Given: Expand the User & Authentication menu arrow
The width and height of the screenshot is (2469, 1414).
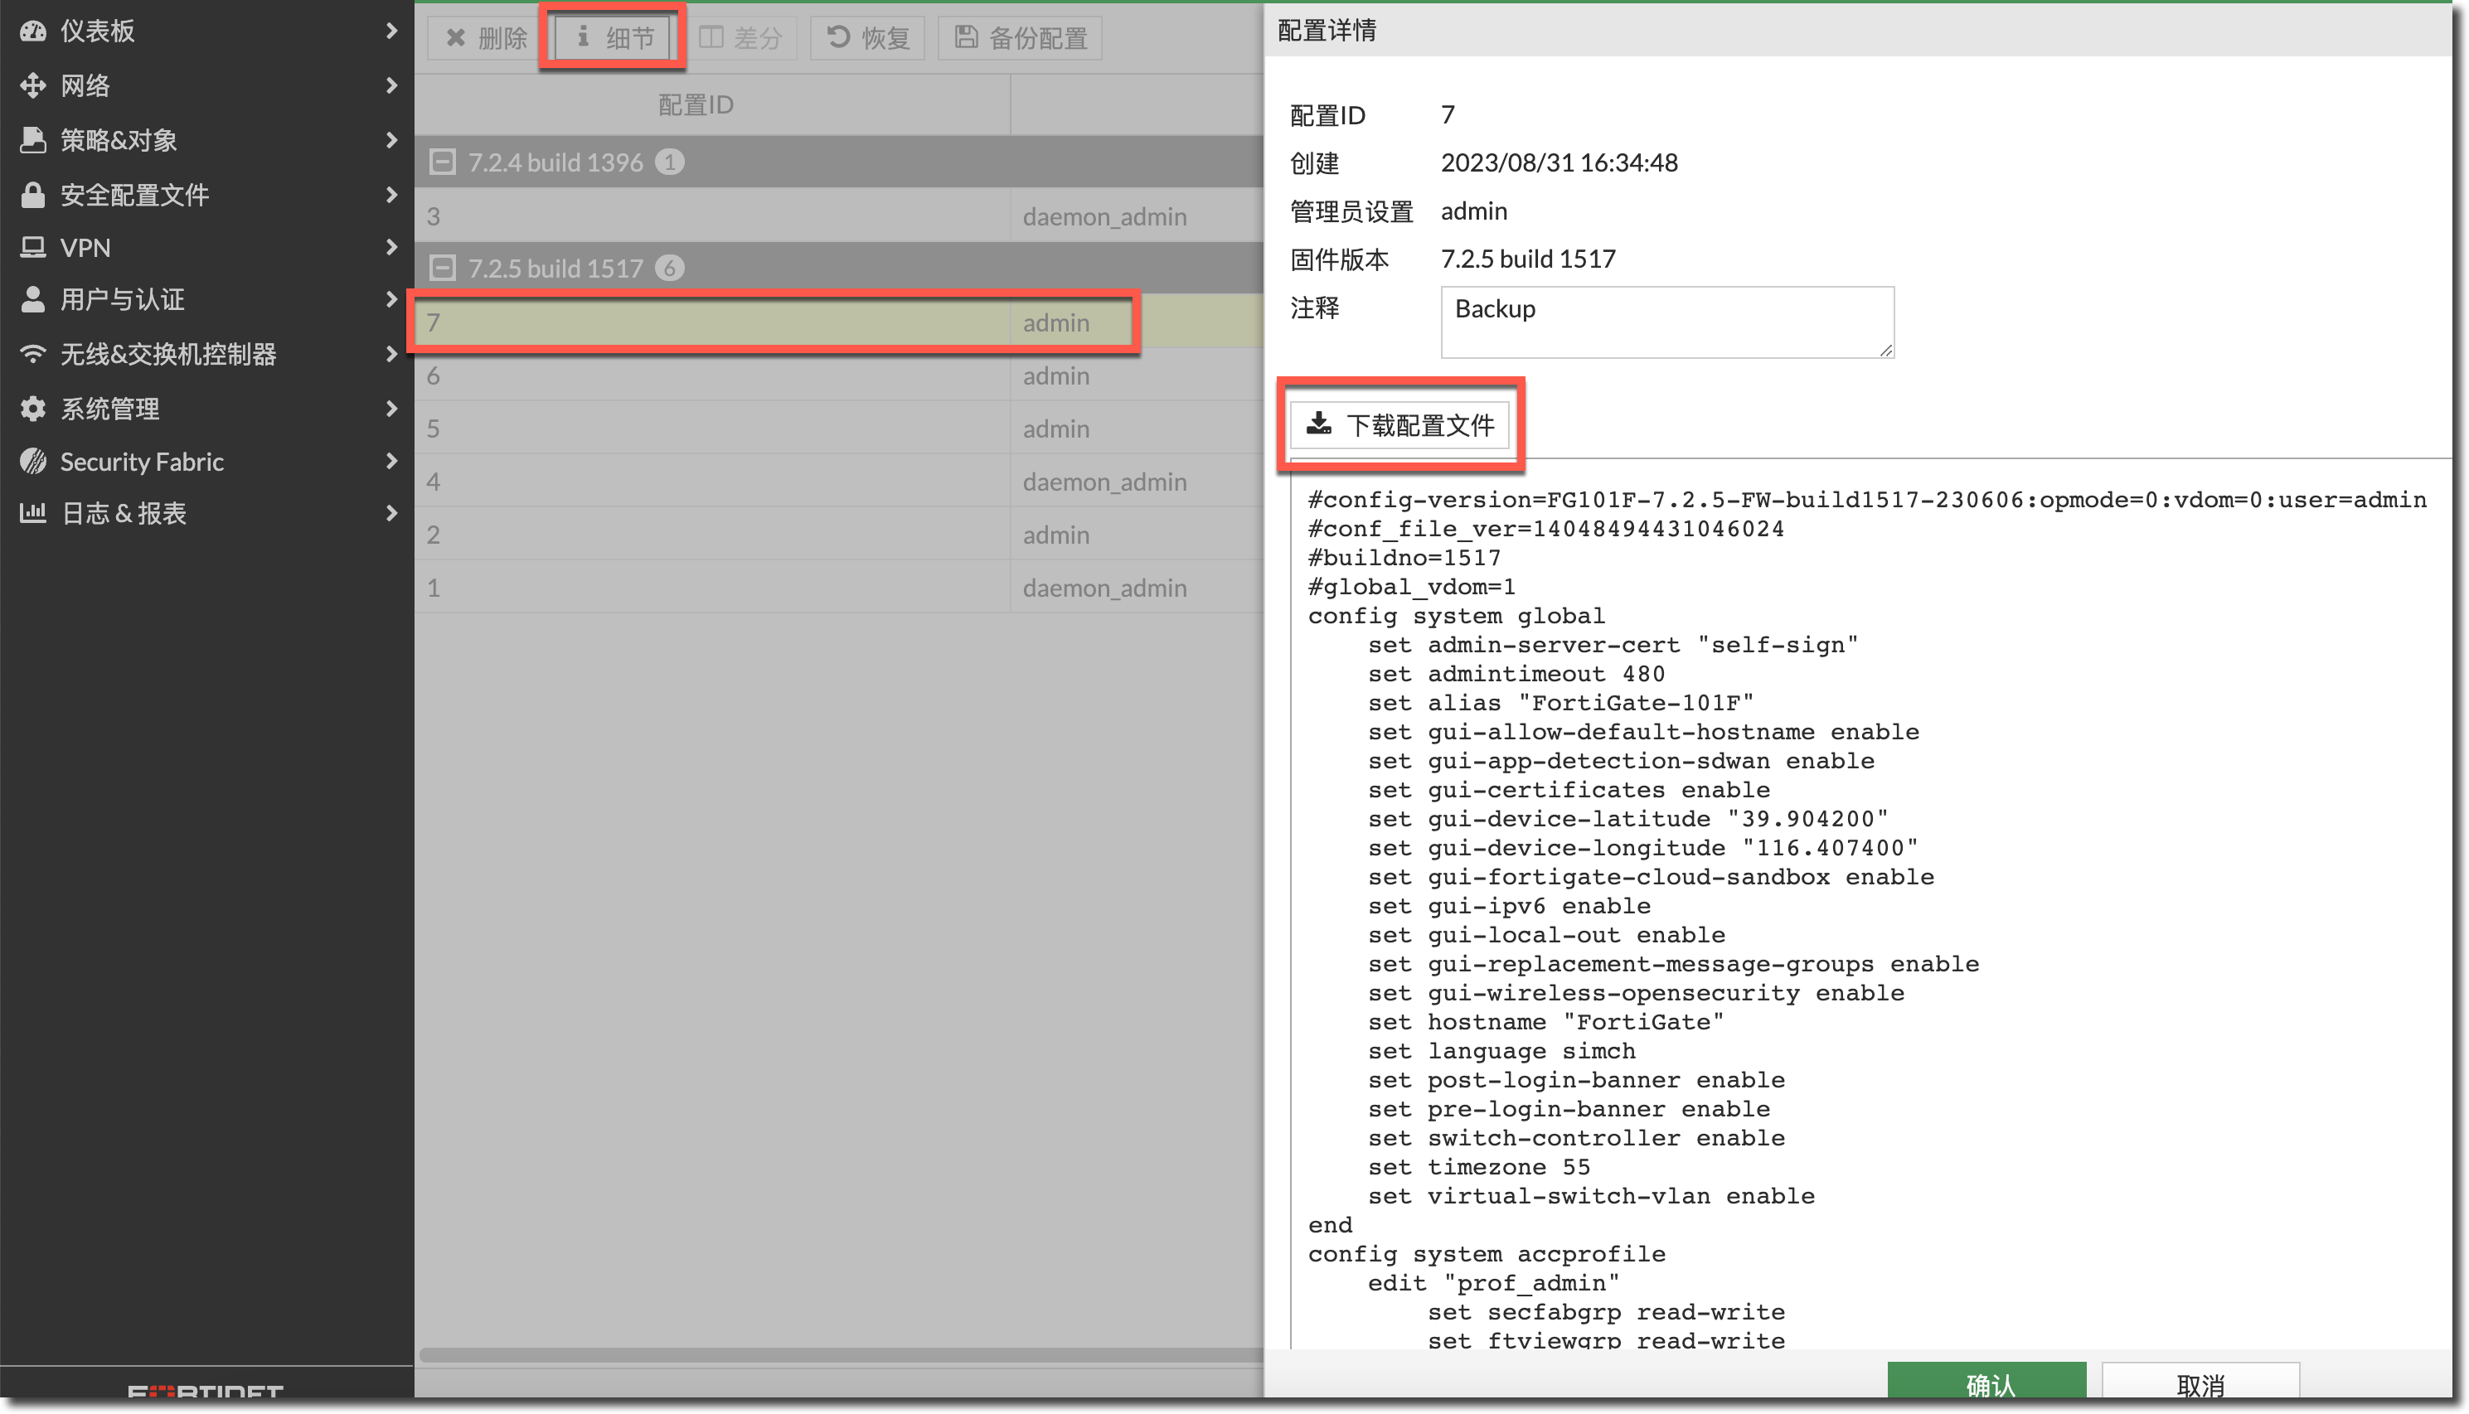Looking at the screenshot, I should coord(391,299).
